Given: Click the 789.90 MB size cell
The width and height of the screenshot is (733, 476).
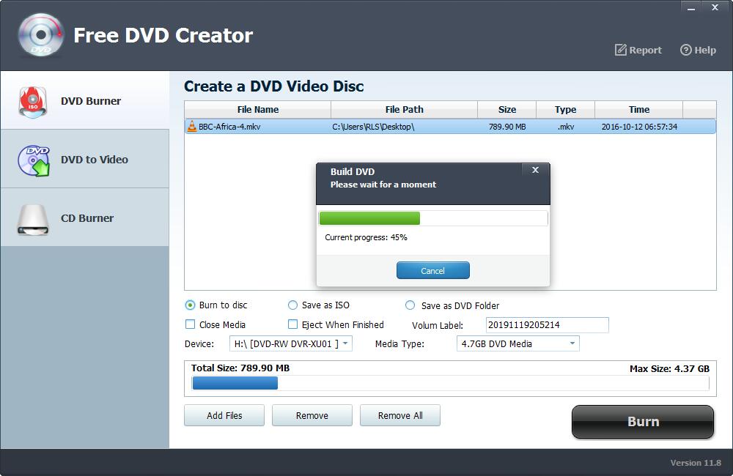Looking at the screenshot, I should pyautogui.click(x=507, y=127).
